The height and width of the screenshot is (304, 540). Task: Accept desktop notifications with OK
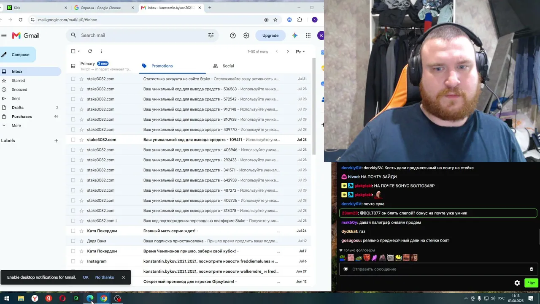coord(86,277)
